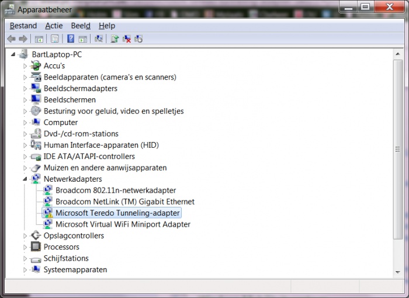Select 'IDE ATA/ATAPI-controllers' label
The height and width of the screenshot is (298, 409).
89,157
